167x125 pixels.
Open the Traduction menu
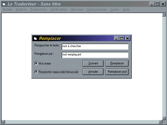[39, 10]
